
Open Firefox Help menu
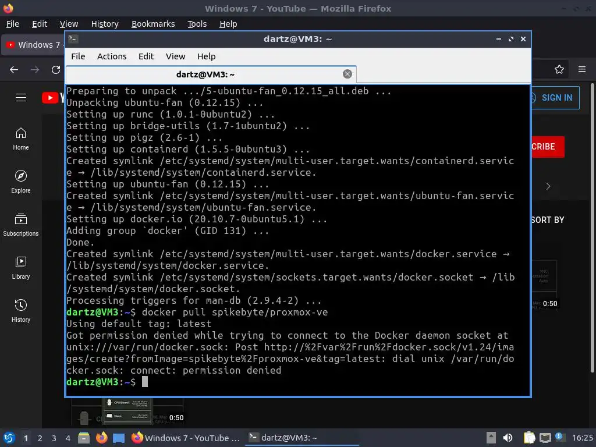click(228, 24)
